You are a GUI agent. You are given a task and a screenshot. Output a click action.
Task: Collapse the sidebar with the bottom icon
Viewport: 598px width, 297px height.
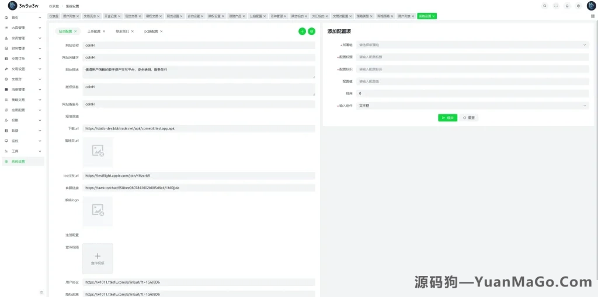(x=41, y=292)
